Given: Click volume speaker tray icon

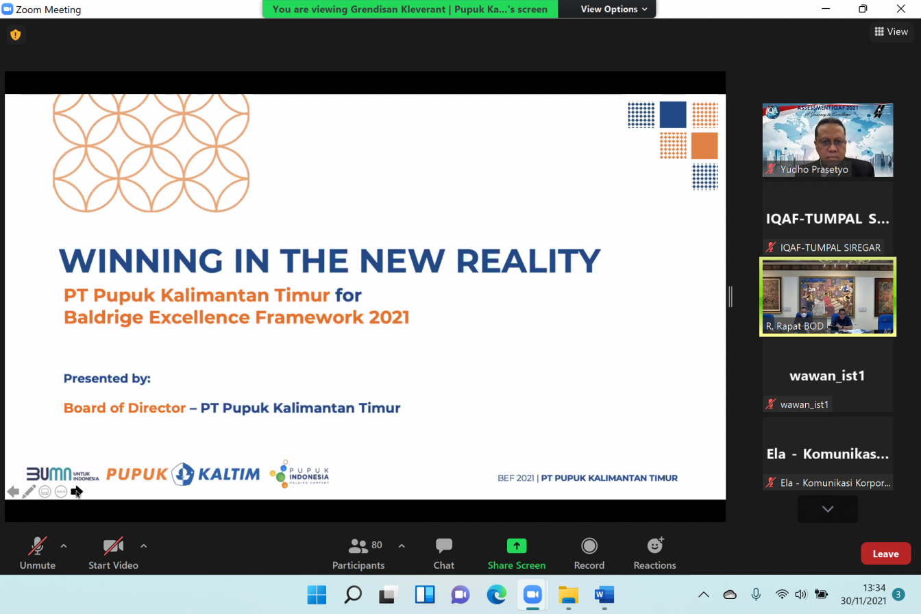Looking at the screenshot, I should [x=802, y=594].
